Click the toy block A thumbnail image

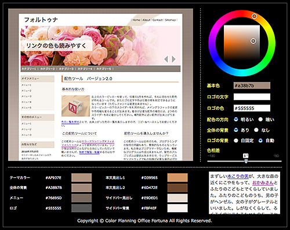75,106
